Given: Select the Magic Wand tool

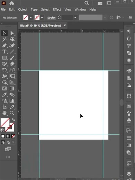Looking at the screenshot, I should [x=4, y=39].
